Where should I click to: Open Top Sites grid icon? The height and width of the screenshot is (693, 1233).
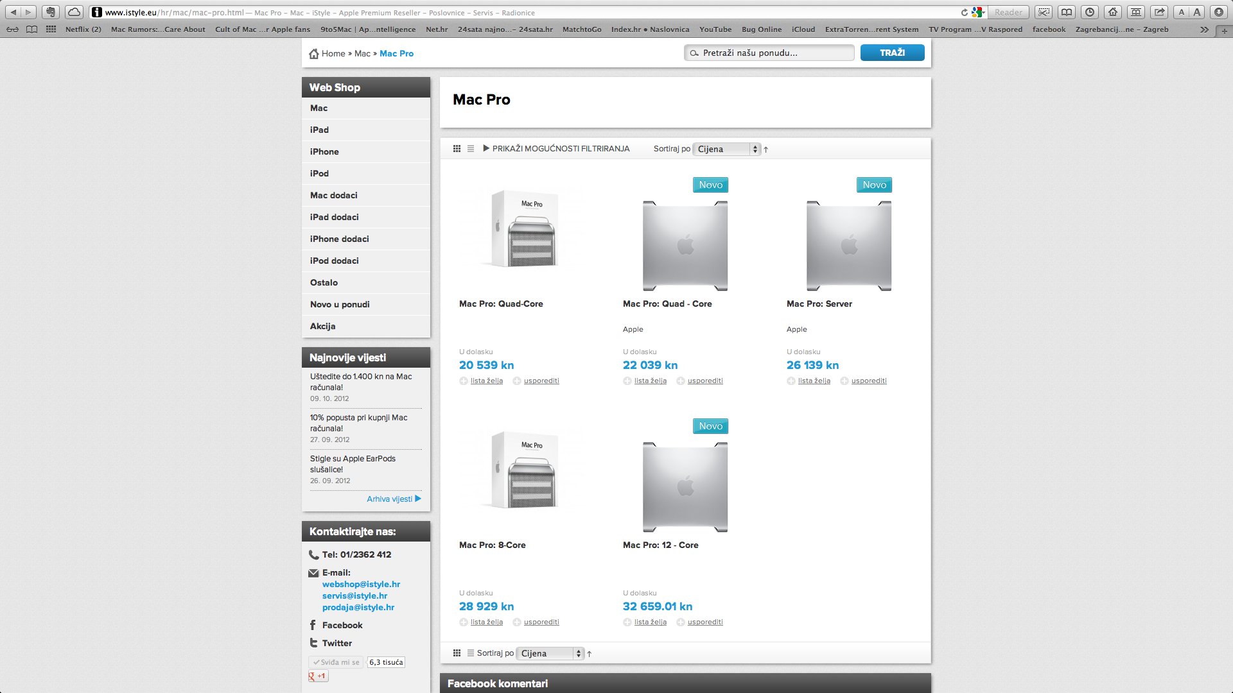(x=51, y=30)
